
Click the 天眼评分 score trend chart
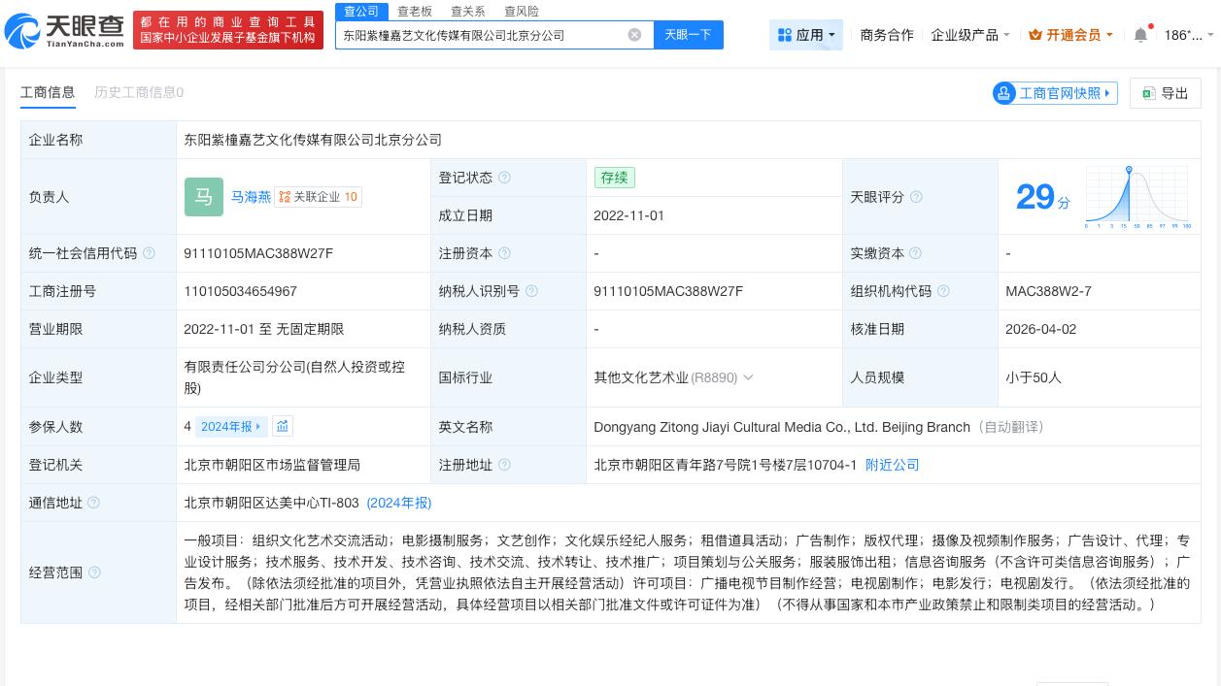pos(1136,197)
